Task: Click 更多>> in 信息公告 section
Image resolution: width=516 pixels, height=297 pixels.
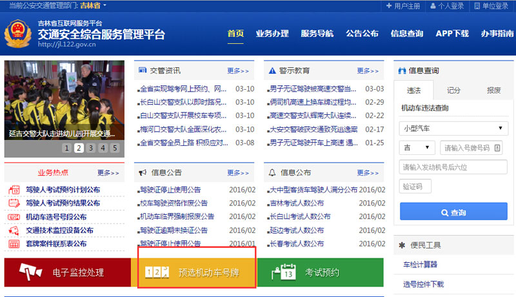Action: point(238,173)
